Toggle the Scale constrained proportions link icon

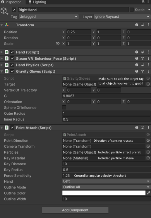point(58,44)
